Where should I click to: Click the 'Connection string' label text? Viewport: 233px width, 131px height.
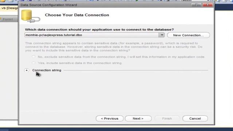click(x=47, y=70)
